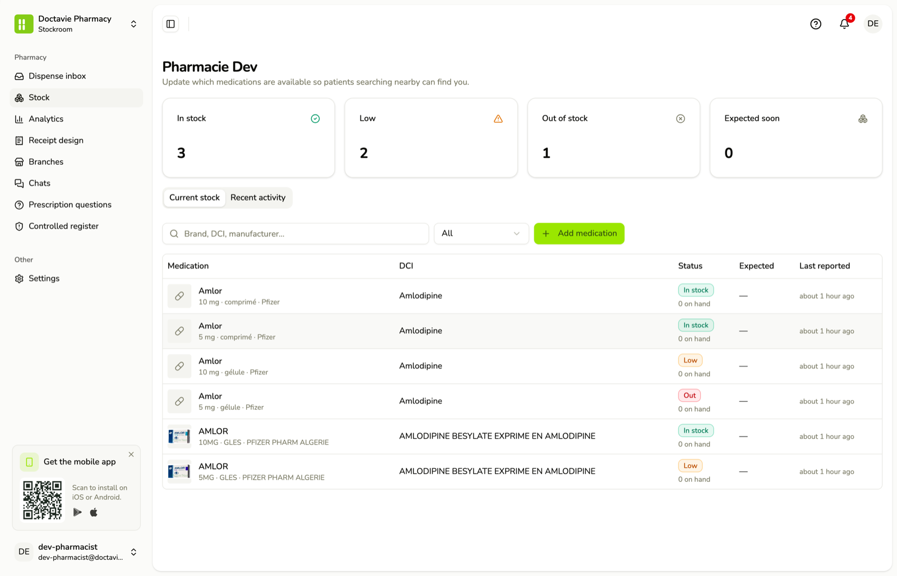Click the Low summary card
Screen dimensions: 897x576
click(431, 138)
